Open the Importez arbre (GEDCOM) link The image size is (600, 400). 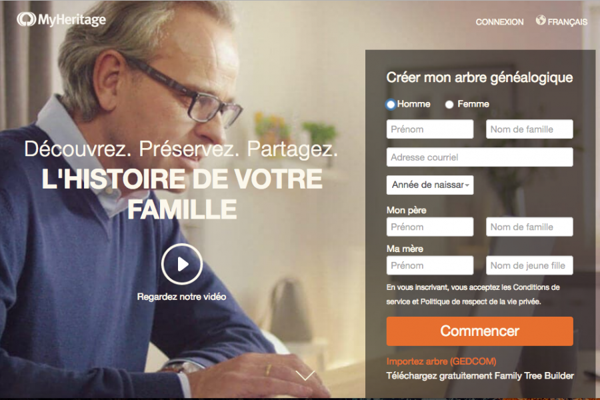pos(441,361)
